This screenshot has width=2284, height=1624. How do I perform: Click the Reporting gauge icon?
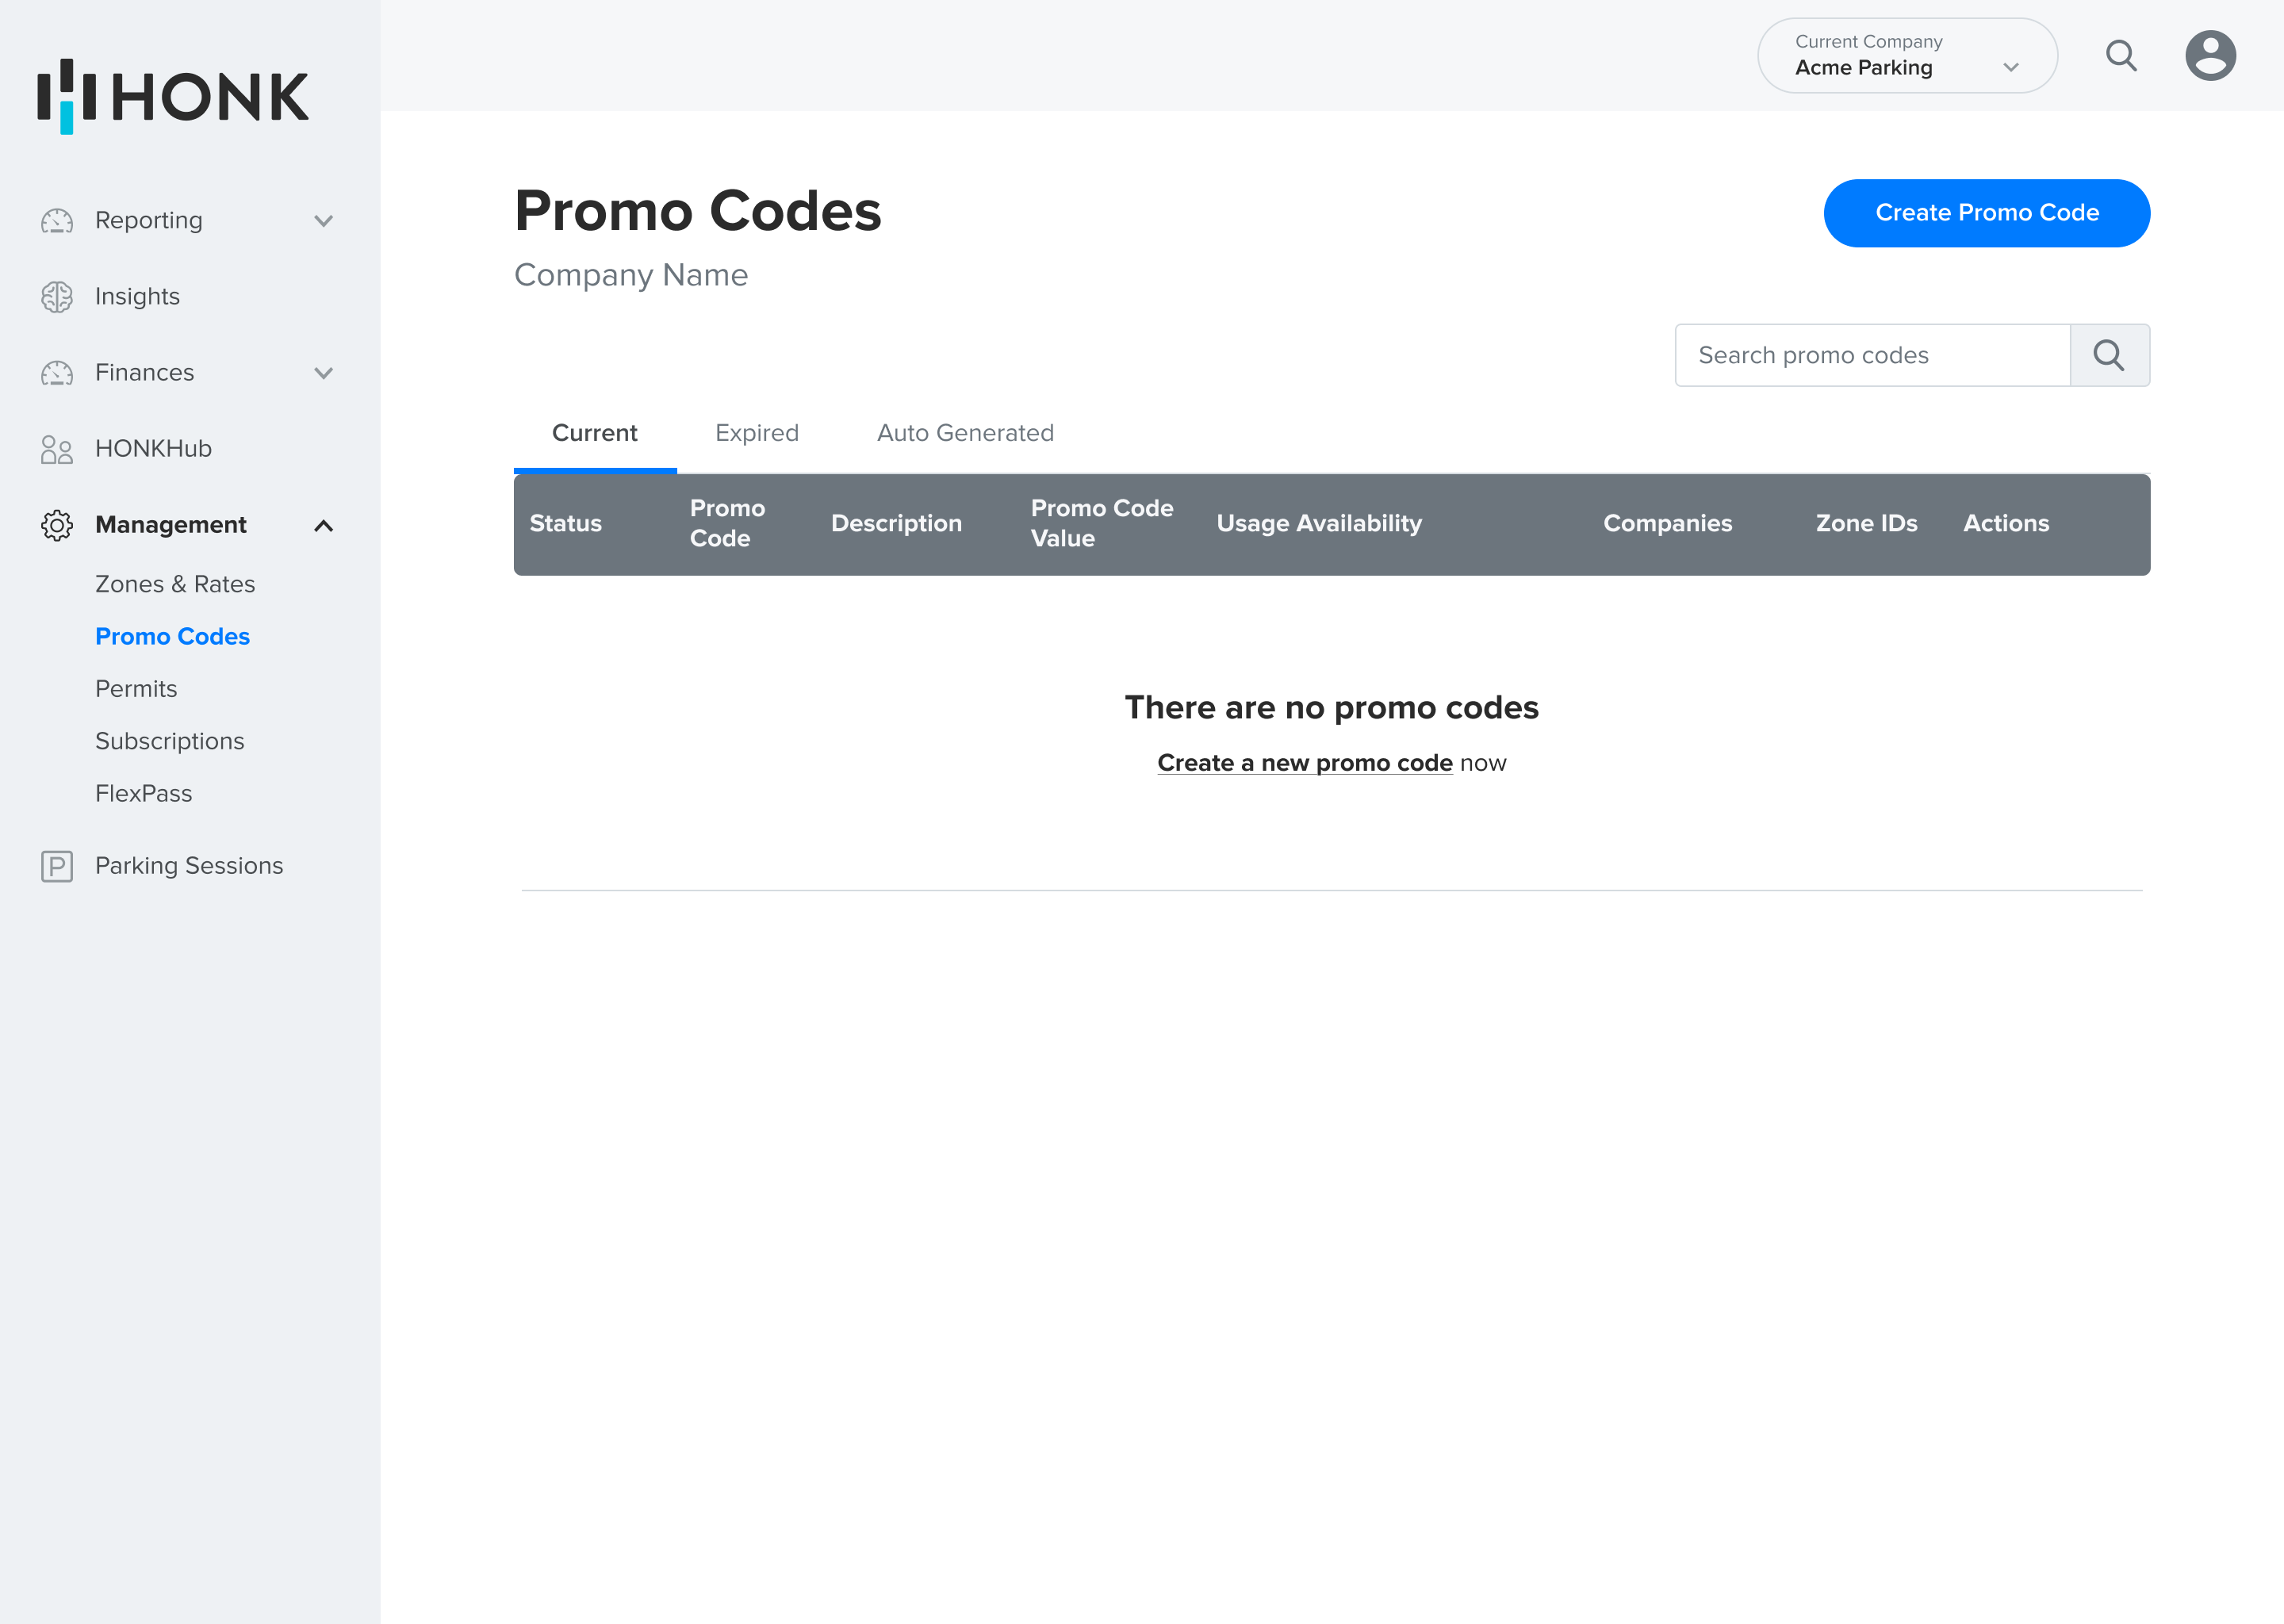point(57,220)
